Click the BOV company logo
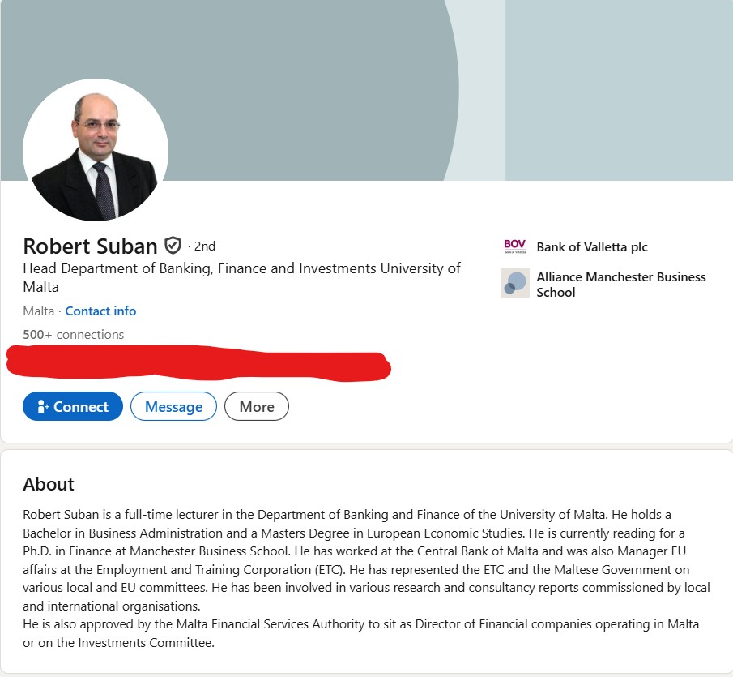 (514, 246)
